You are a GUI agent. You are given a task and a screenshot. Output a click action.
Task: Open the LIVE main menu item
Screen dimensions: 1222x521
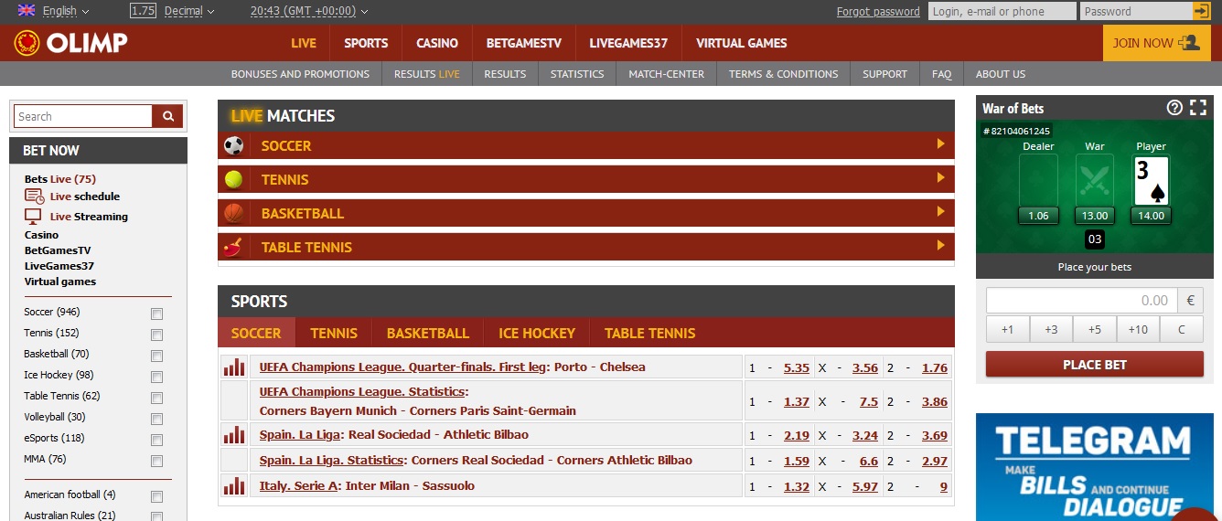point(304,43)
